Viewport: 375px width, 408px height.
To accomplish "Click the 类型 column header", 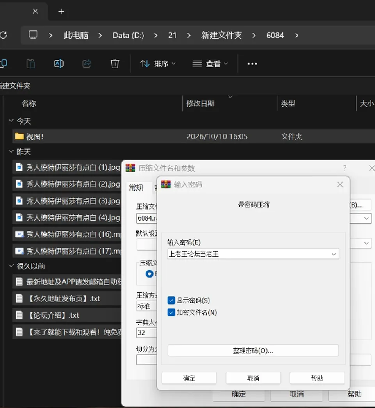I will tap(288, 103).
